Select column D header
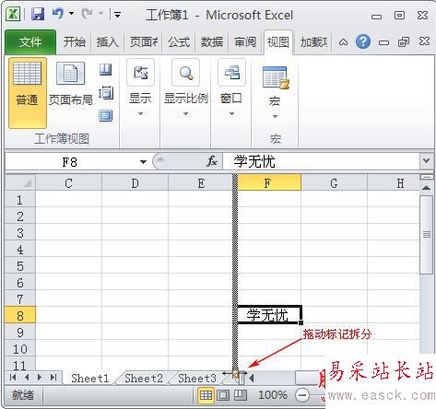Image resolution: width=436 pixels, height=409 pixels. click(x=135, y=183)
